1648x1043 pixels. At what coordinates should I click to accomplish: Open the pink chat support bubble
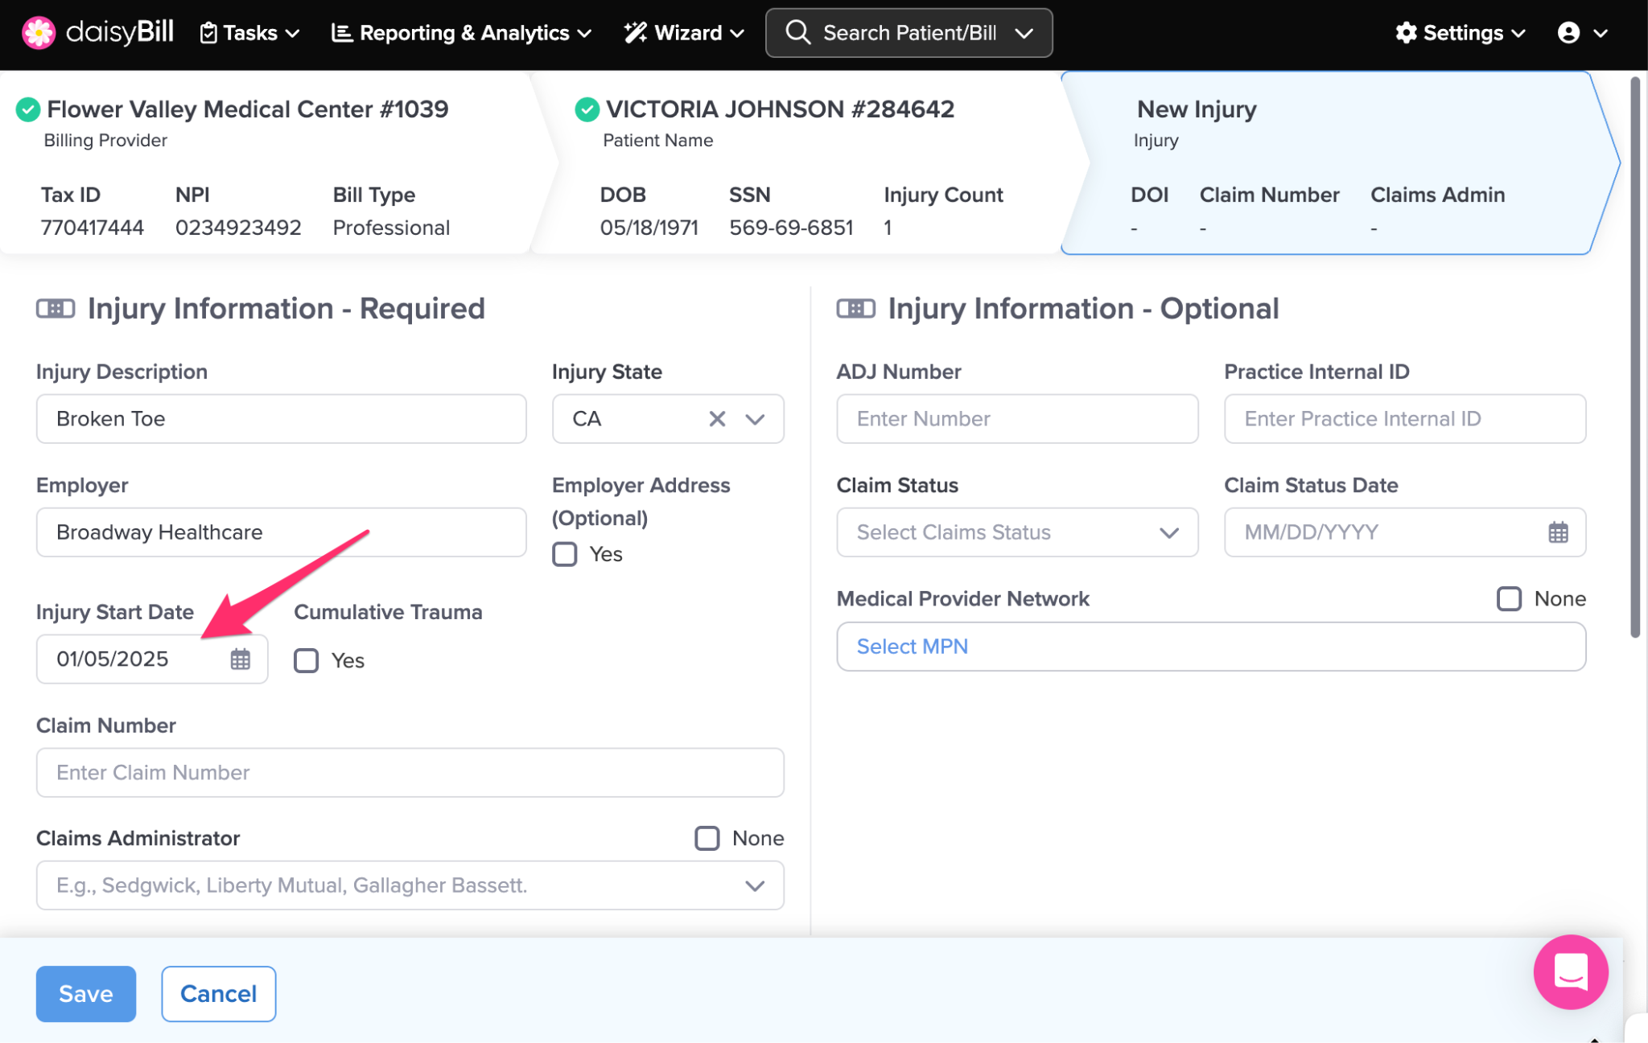point(1569,971)
